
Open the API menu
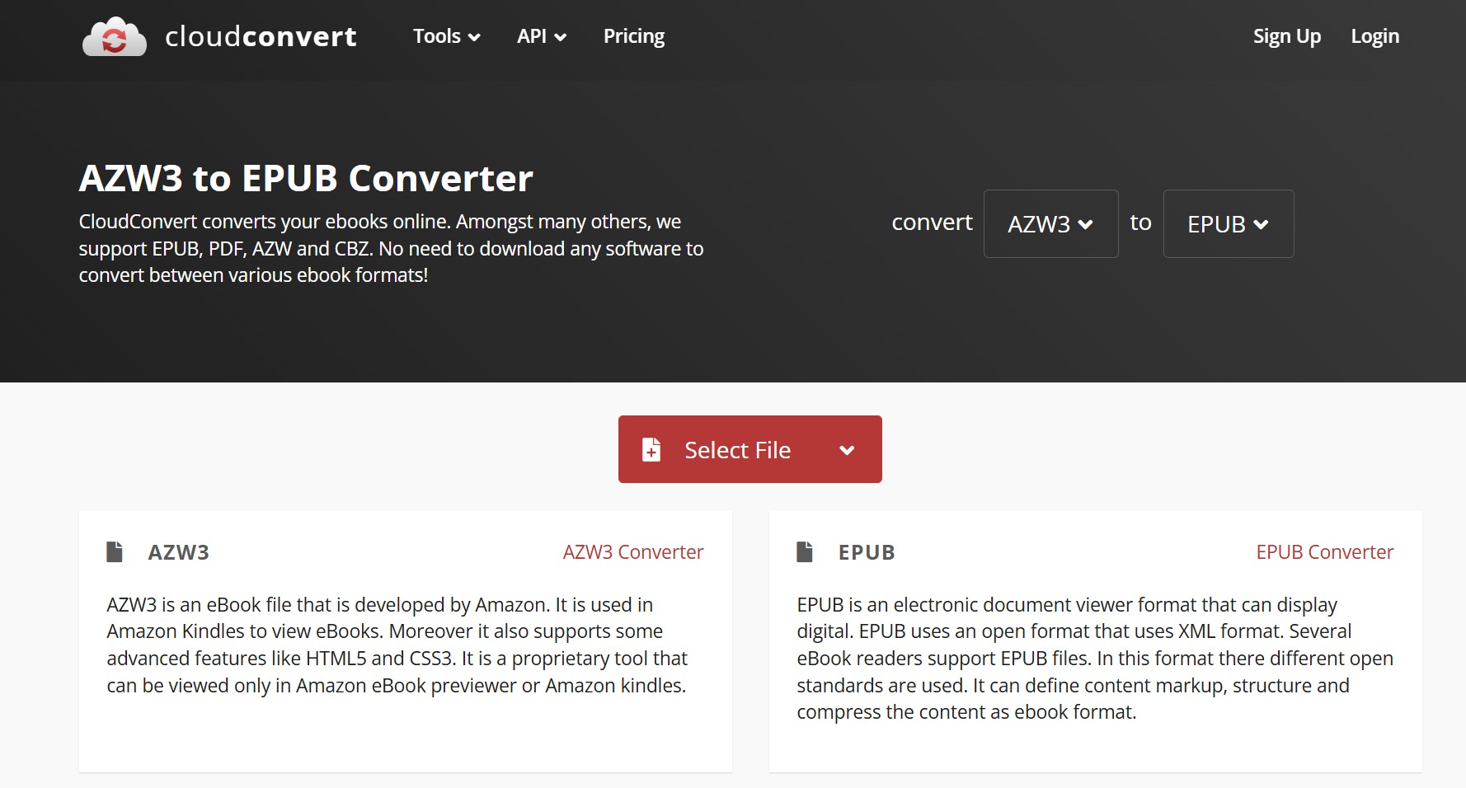533,36
